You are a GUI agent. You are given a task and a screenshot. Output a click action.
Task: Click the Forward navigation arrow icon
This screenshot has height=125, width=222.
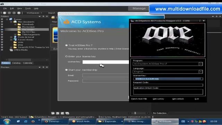14,13
